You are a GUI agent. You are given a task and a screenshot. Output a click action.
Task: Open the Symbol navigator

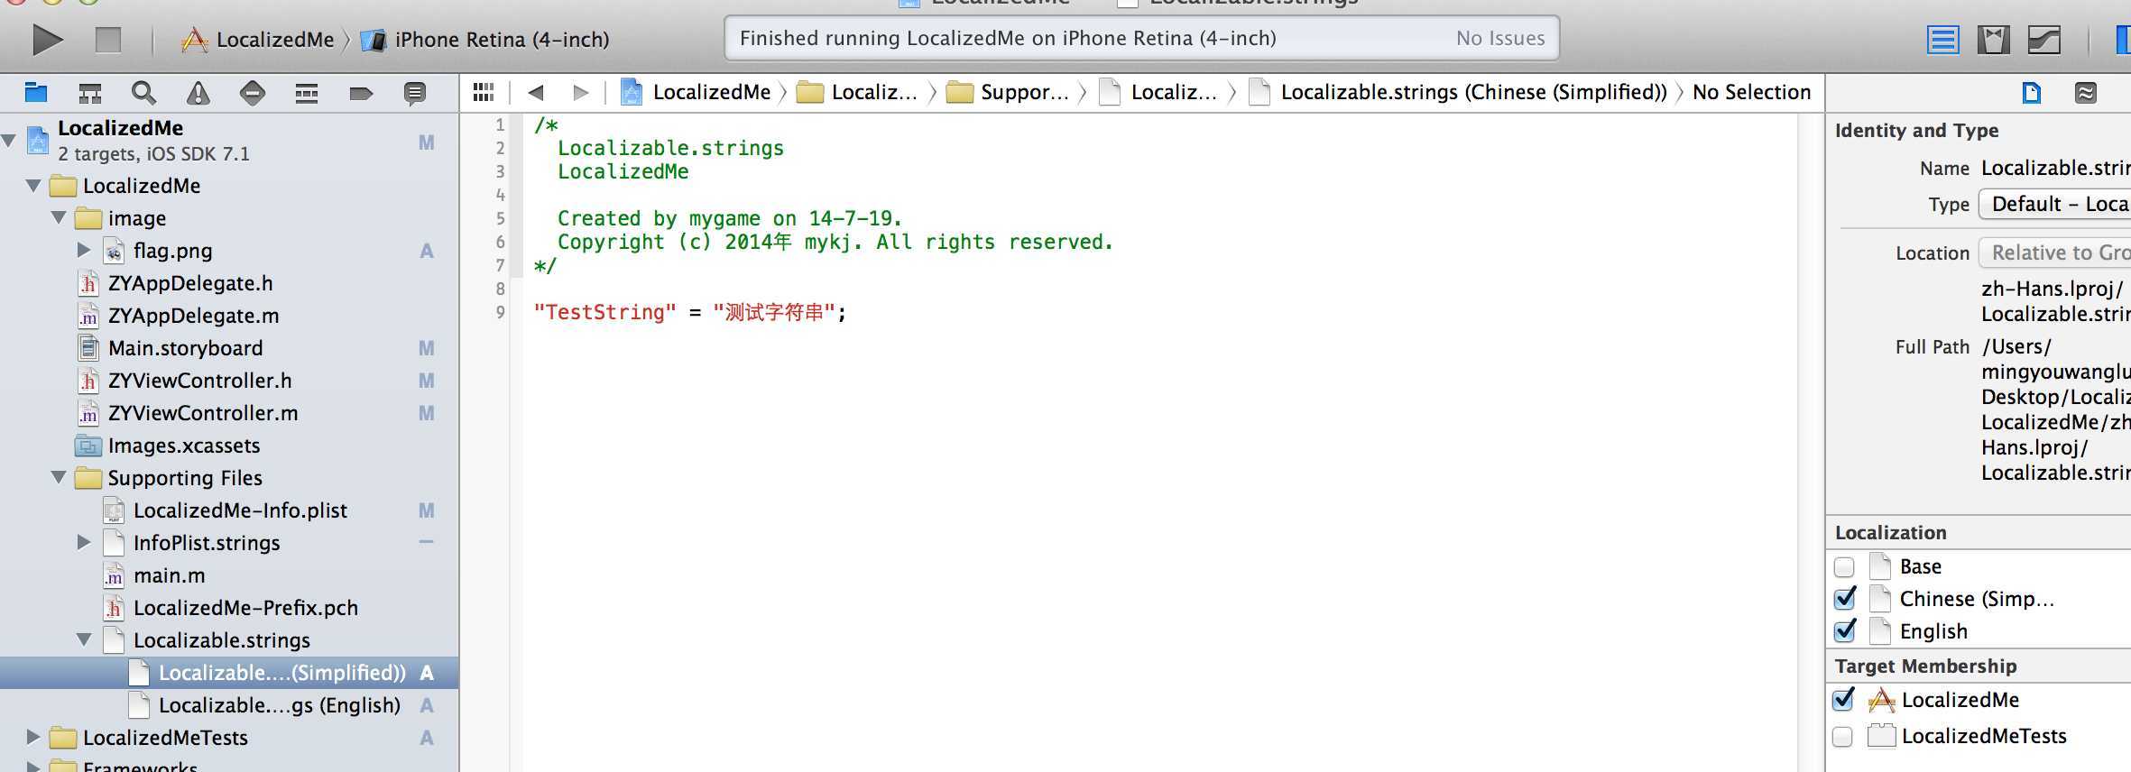(x=90, y=92)
